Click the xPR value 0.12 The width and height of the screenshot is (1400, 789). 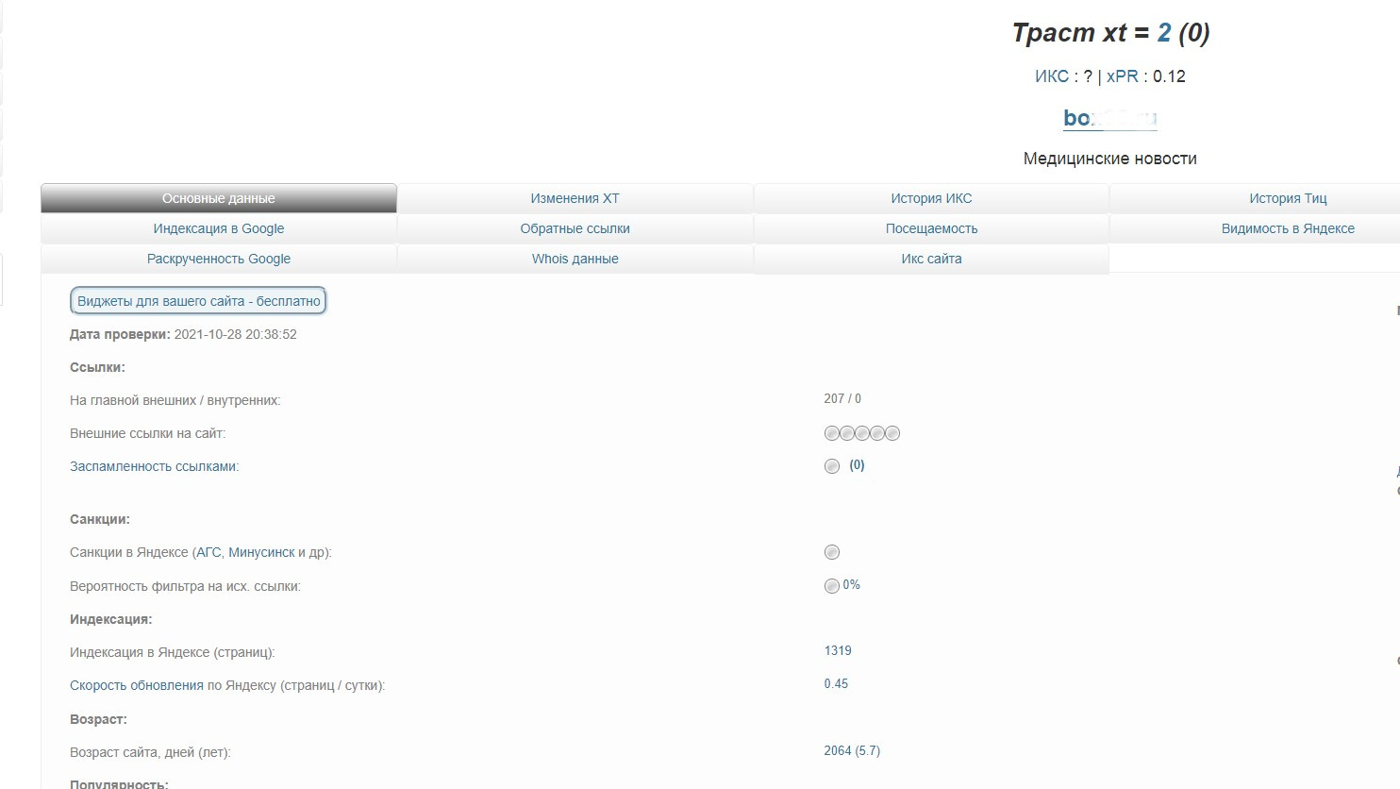pyautogui.click(x=1169, y=76)
